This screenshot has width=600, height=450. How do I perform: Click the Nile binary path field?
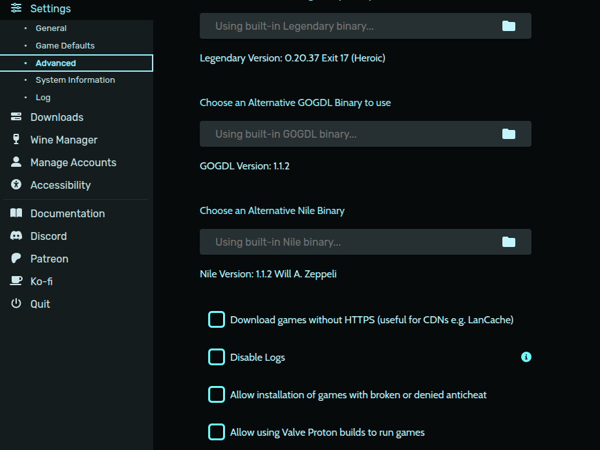click(349, 242)
